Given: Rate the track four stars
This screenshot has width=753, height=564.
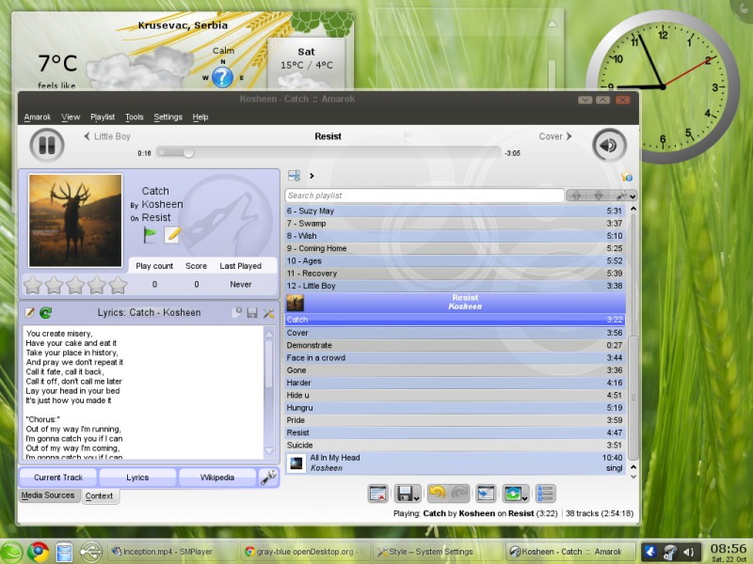Looking at the screenshot, I should [97, 285].
